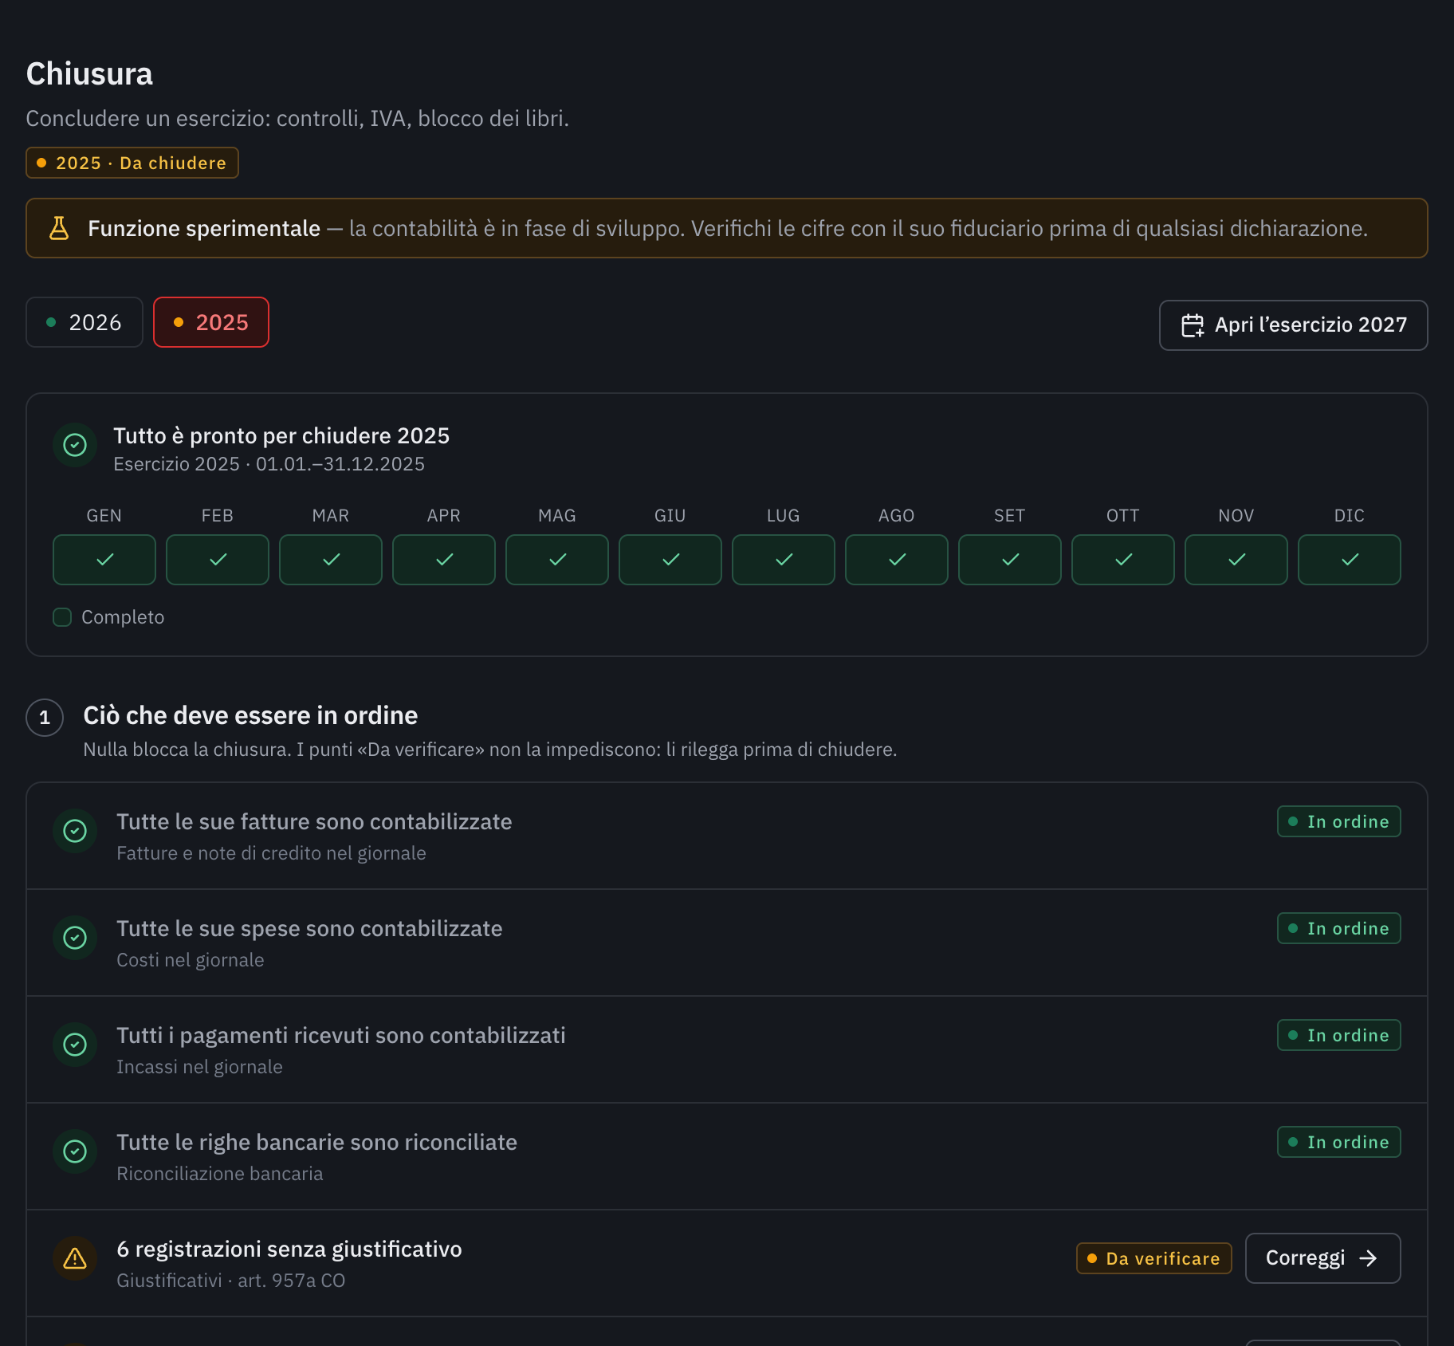The height and width of the screenshot is (1346, 1454).
Task: Select the DIC month check cell
Action: (x=1350, y=560)
